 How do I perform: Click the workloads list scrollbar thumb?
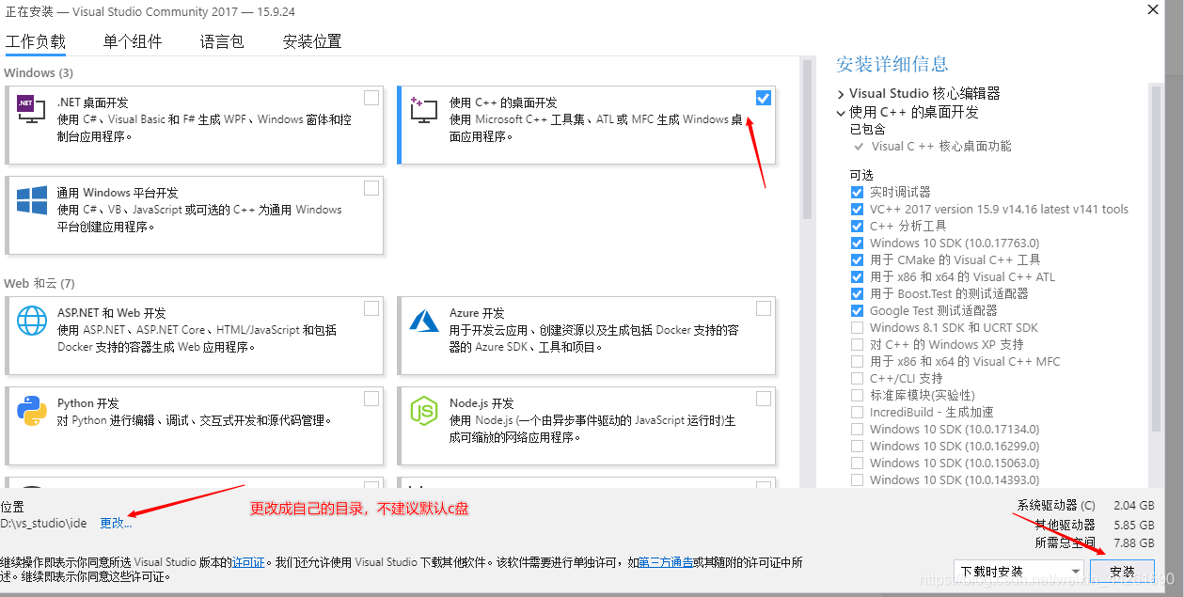pyautogui.click(x=807, y=140)
